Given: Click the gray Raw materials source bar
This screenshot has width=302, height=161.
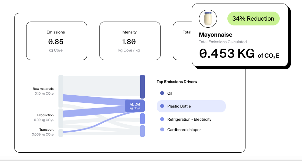Looking at the screenshot, I should click(x=61, y=91).
